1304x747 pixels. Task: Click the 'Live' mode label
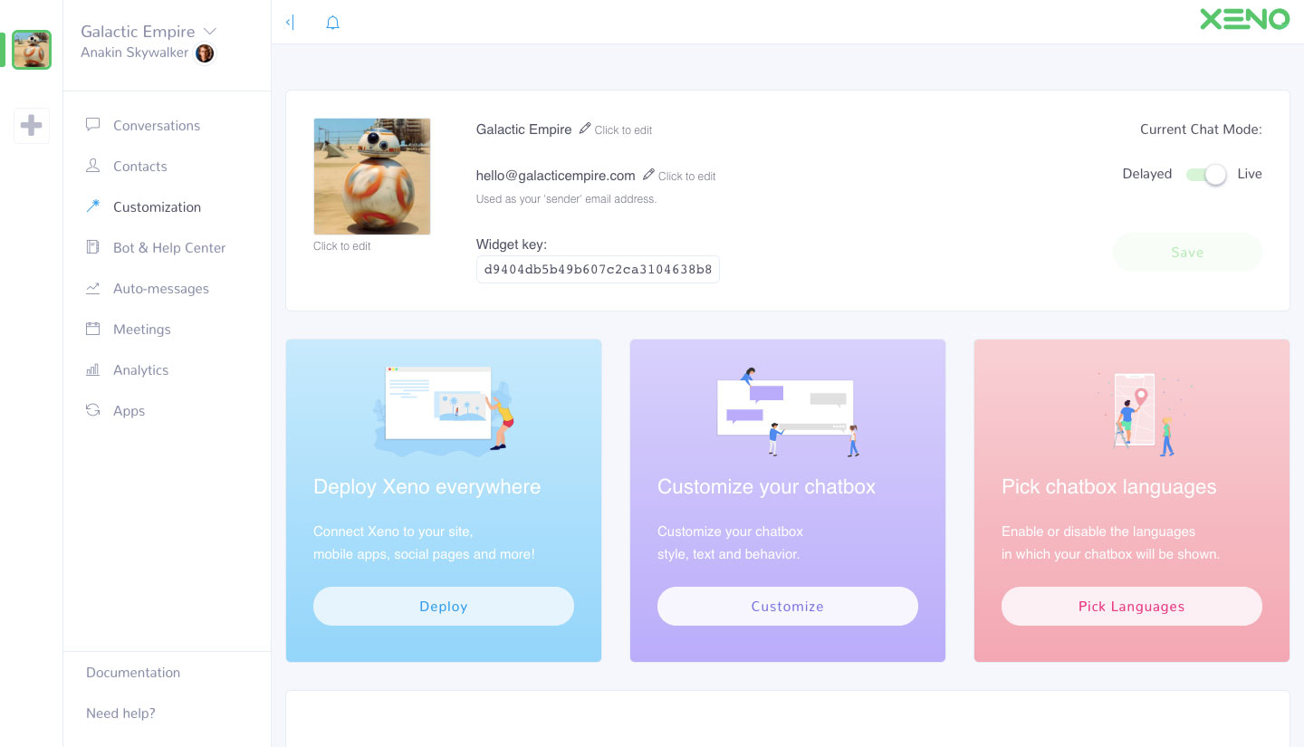pyautogui.click(x=1250, y=174)
